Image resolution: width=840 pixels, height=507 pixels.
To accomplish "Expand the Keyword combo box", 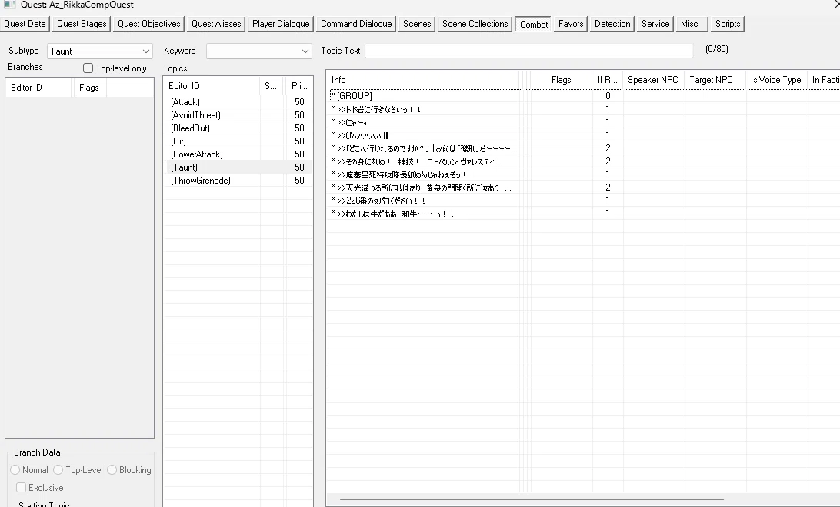I will [x=258, y=51].
